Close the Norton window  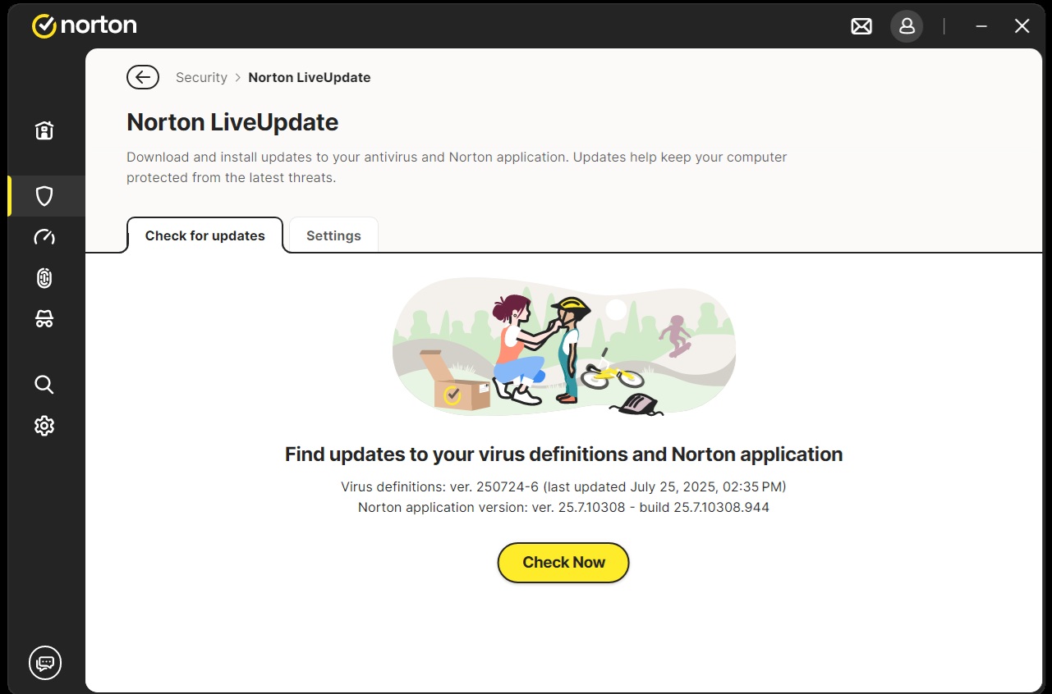pos(1022,26)
